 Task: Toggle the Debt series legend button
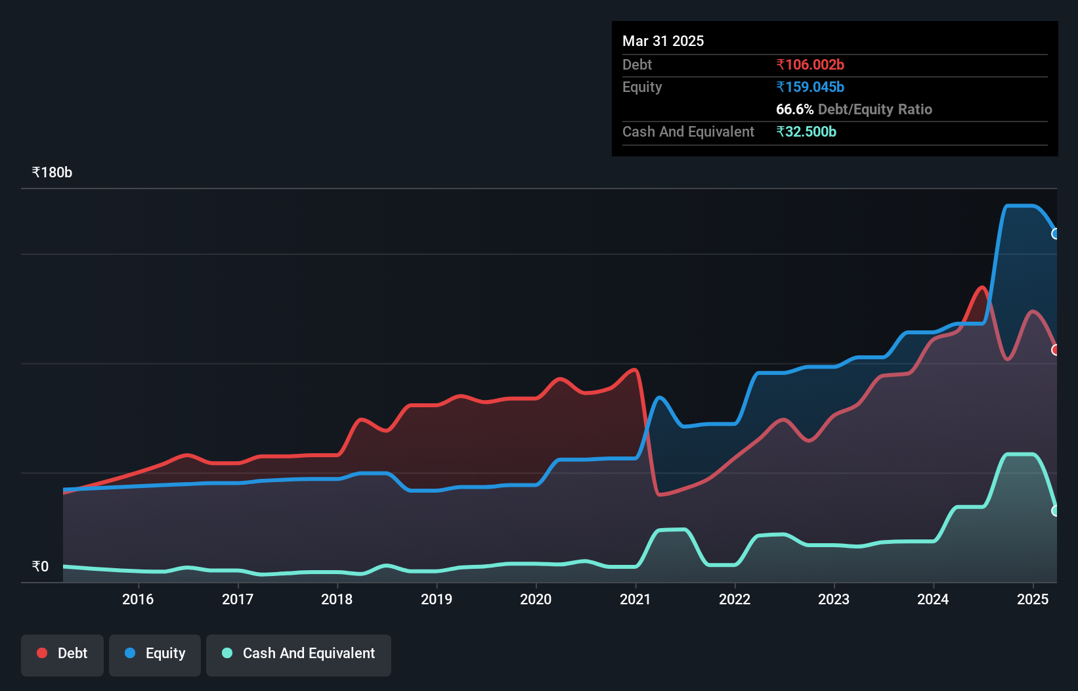pos(62,655)
